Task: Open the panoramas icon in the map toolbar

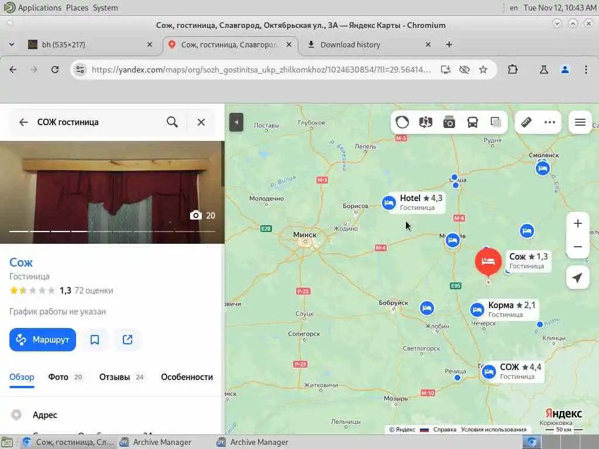Action: [x=426, y=122]
